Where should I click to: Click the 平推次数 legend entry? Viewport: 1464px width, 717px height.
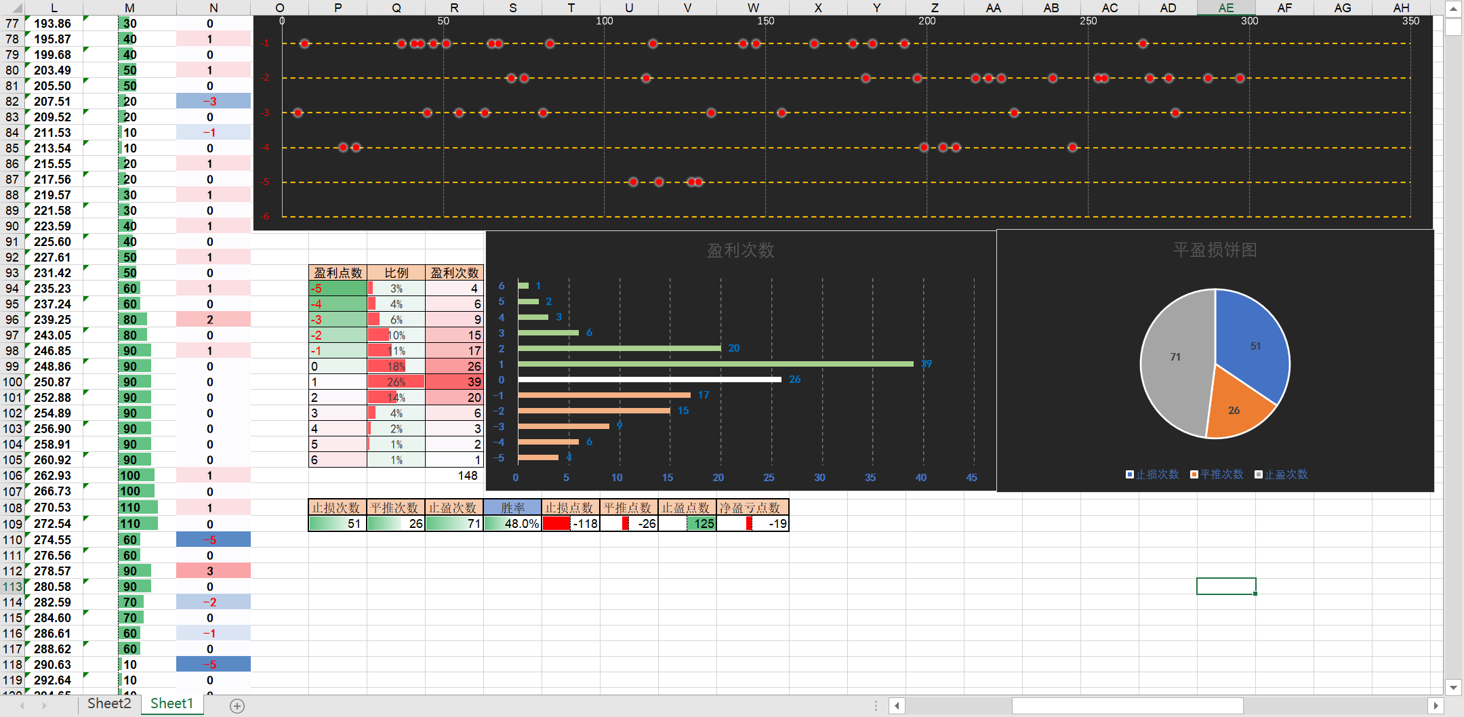(x=1217, y=474)
